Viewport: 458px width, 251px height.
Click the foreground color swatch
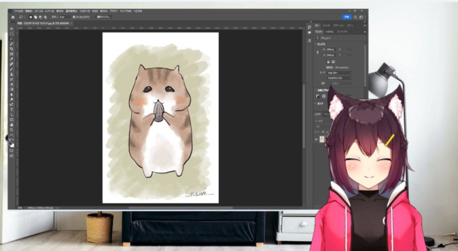point(11,144)
